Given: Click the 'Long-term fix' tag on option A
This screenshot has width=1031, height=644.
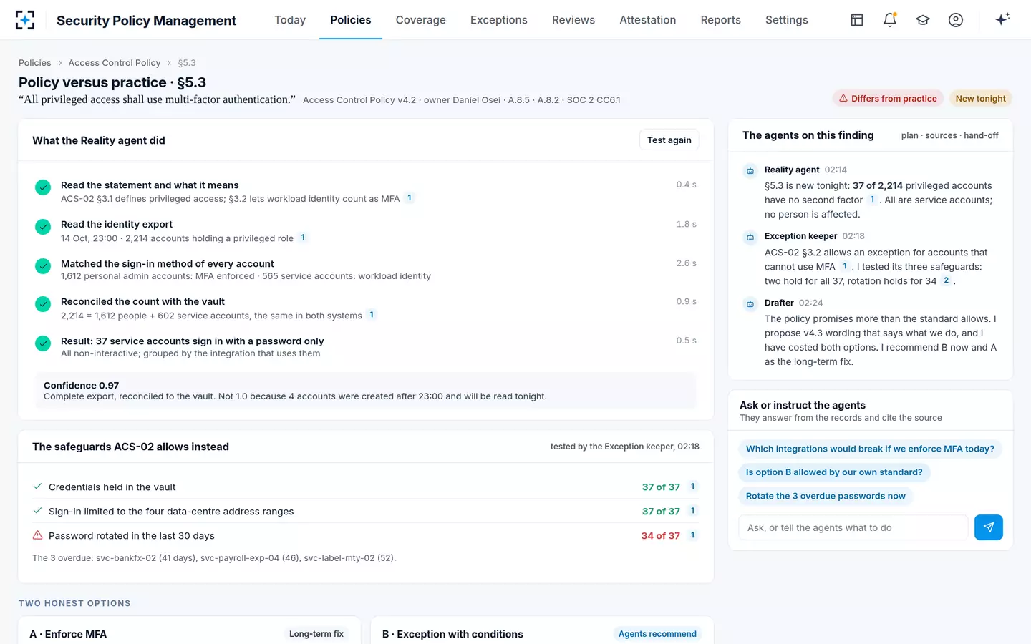Looking at the screenshot, I should click(x=316, y=634).
